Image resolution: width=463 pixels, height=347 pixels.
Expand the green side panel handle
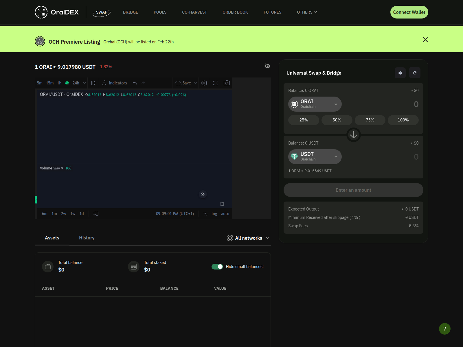point(36,200)
